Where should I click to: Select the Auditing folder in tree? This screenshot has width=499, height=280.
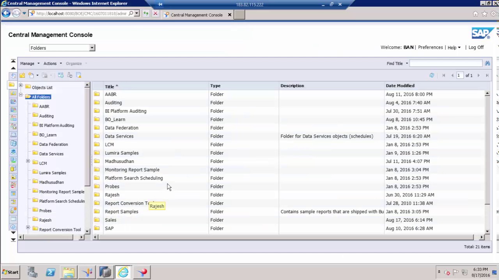[x=46, y=116]
